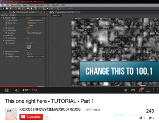This screenshot has width=159, height=123.
Task: Enable the Invert checkbox
Action: click(28, 25)
